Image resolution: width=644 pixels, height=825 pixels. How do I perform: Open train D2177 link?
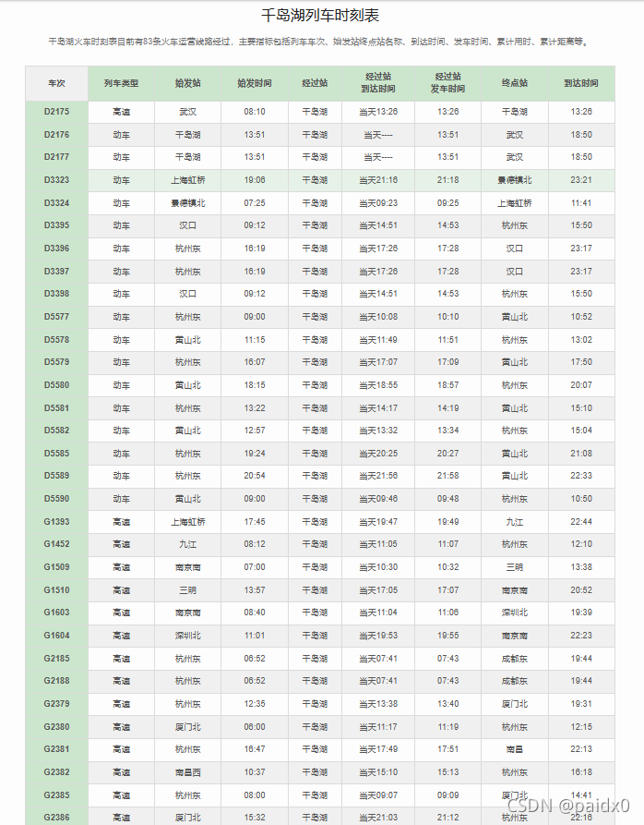coord(56,157)
